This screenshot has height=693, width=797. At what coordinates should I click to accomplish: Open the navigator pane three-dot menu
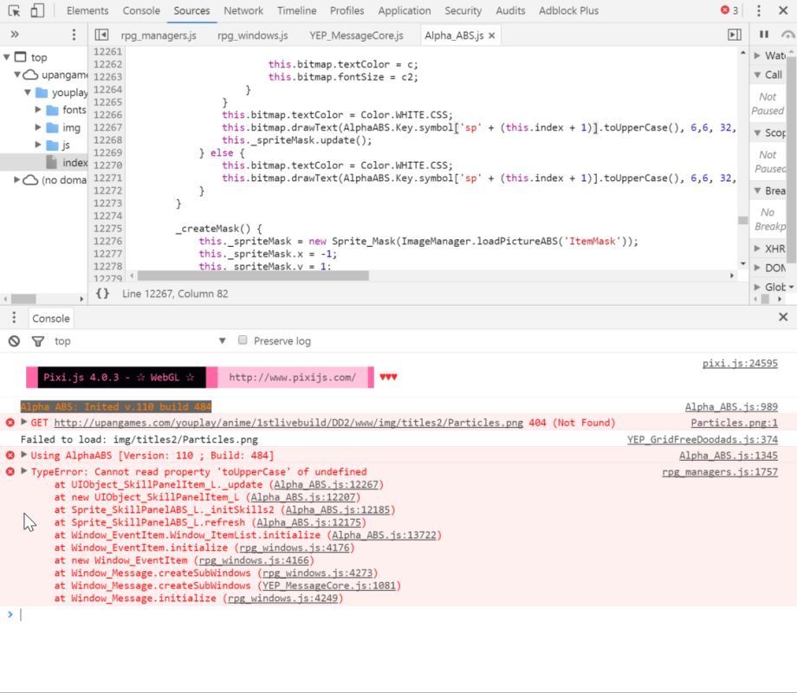point(75,35)
